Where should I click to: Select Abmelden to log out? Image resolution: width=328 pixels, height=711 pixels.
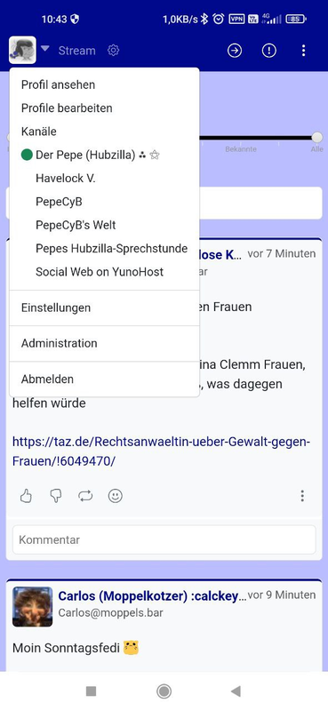[x=104, y=379]
